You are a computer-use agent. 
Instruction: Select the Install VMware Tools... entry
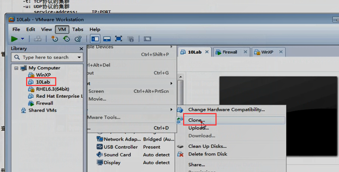tap(132, 117)
